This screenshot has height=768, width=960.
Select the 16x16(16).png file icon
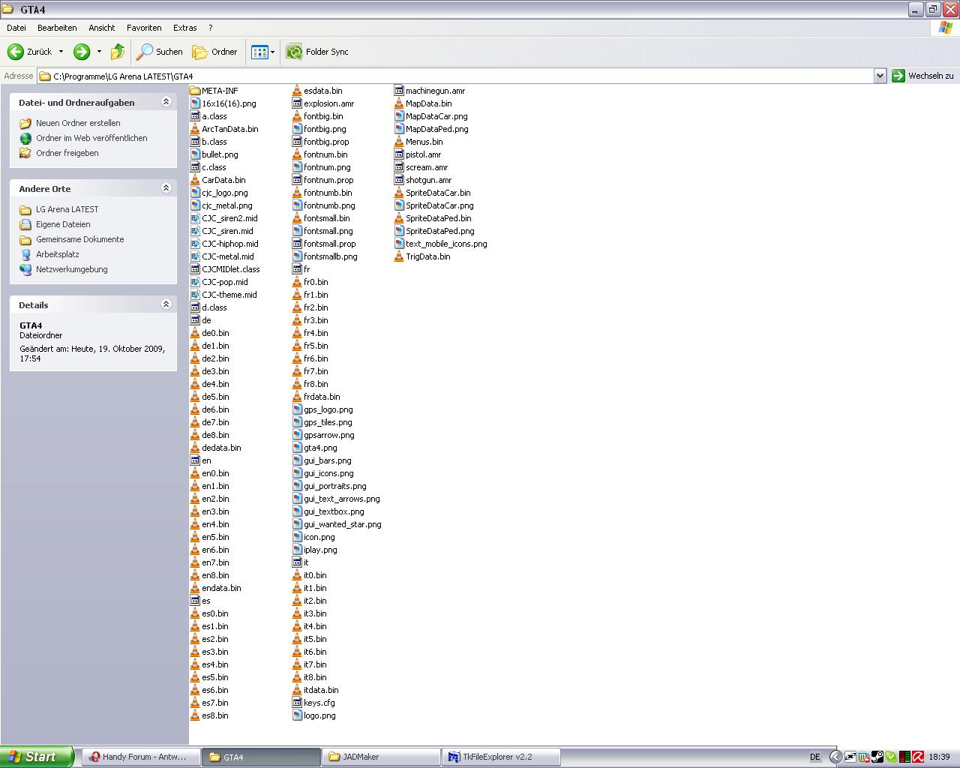coord(195,103)
